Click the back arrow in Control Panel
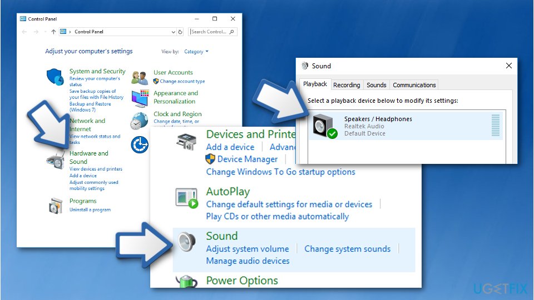 pyautogui.click(x=24, y=32)
